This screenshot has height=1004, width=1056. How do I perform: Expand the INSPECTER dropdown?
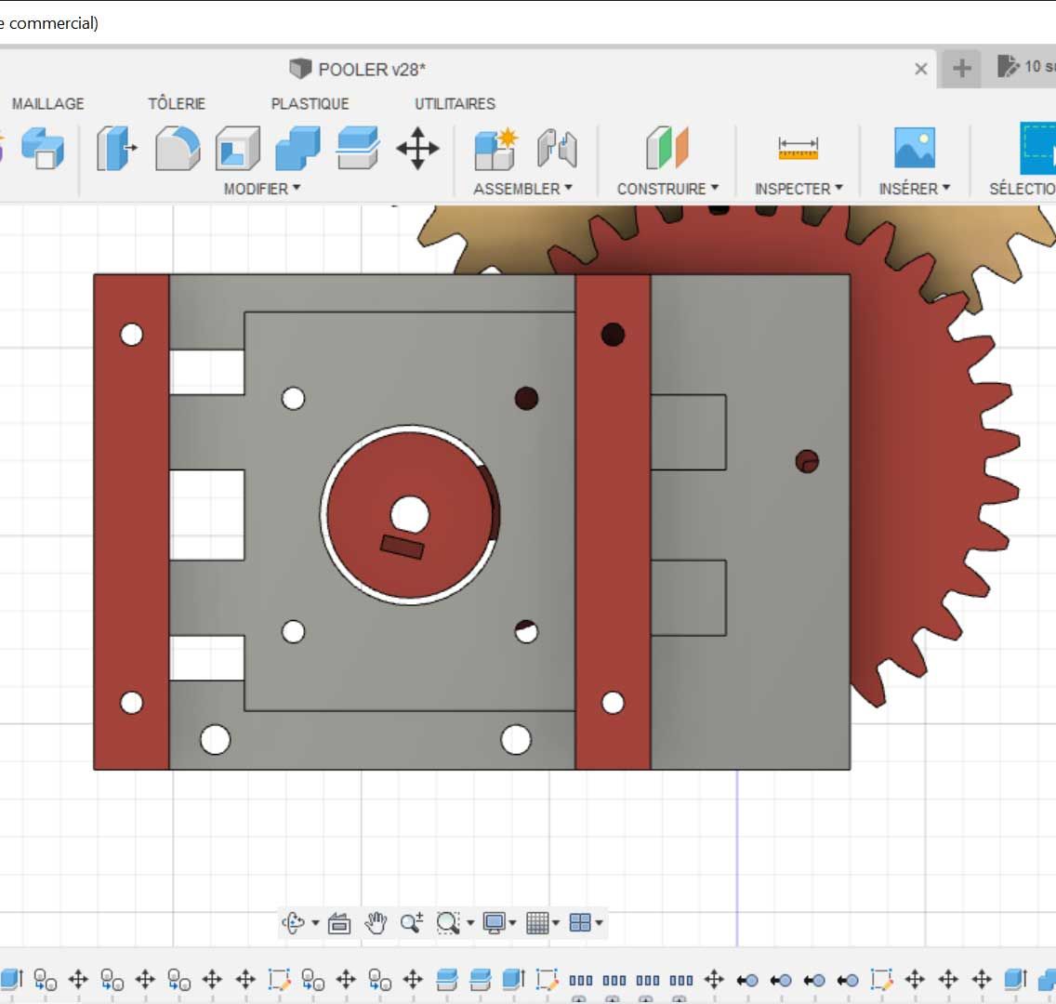tap(799, 189)
